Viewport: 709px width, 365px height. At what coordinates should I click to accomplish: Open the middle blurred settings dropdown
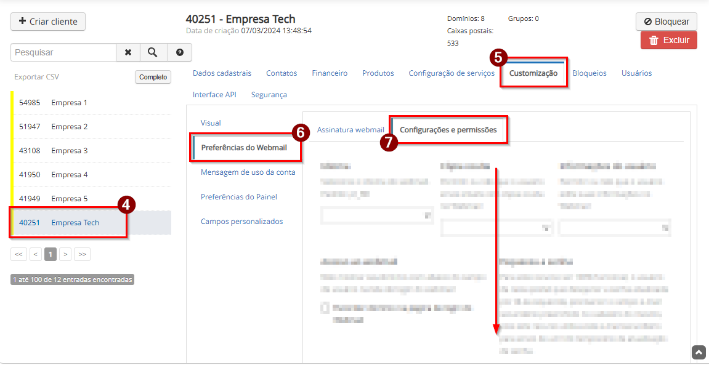tap(497, 228)
